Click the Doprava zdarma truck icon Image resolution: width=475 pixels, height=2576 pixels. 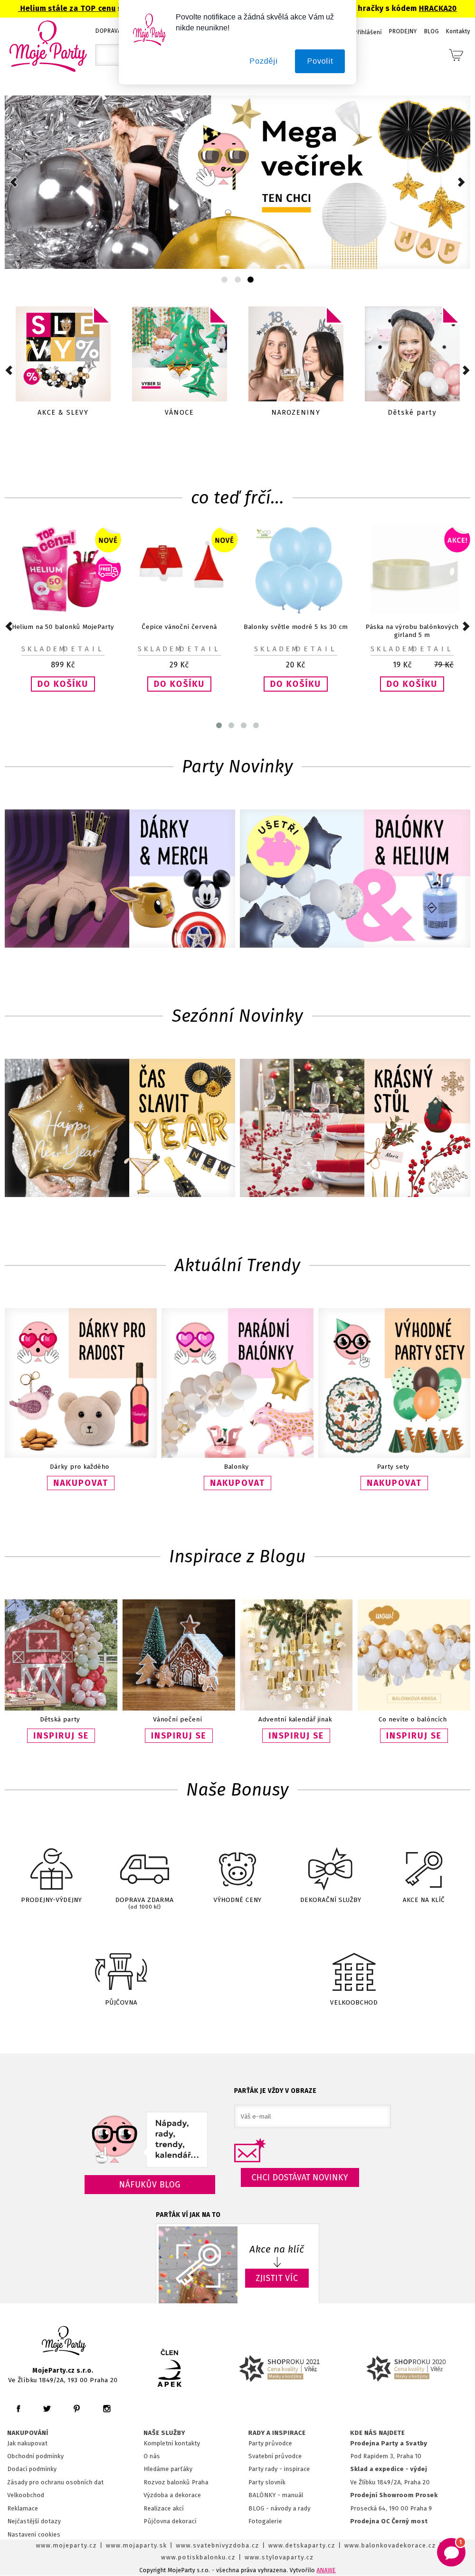click(144, 1867)
